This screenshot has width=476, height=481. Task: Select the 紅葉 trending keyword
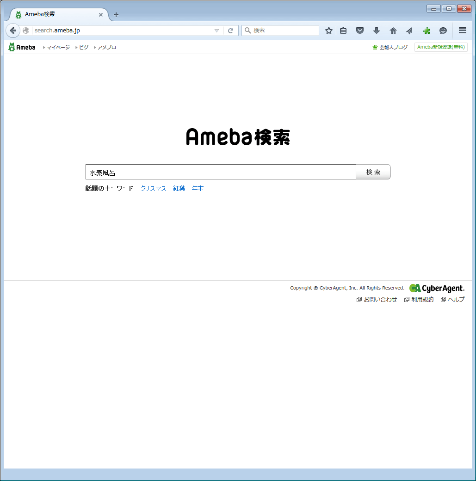(179, 188)
